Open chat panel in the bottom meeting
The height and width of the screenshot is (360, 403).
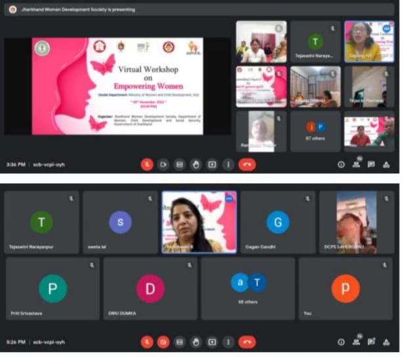click(371, 342)
